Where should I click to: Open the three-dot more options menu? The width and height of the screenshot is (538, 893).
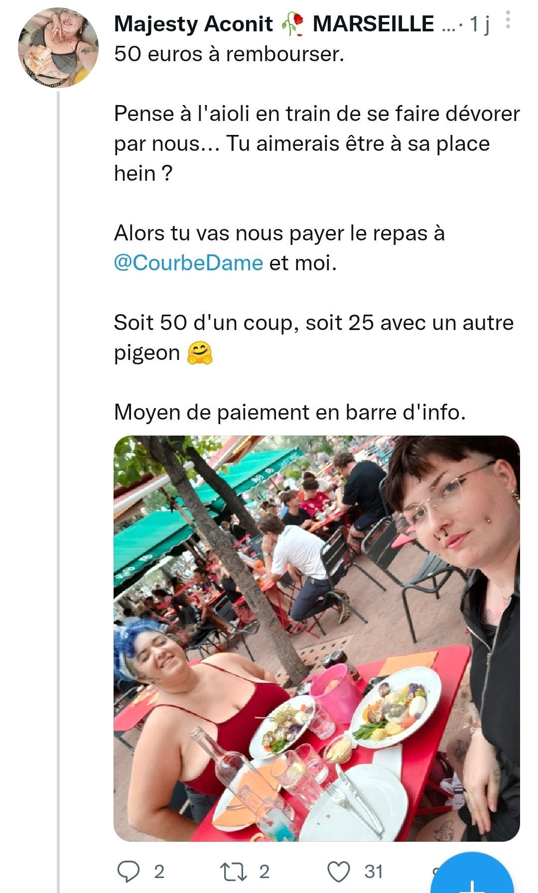click(508, 20)
